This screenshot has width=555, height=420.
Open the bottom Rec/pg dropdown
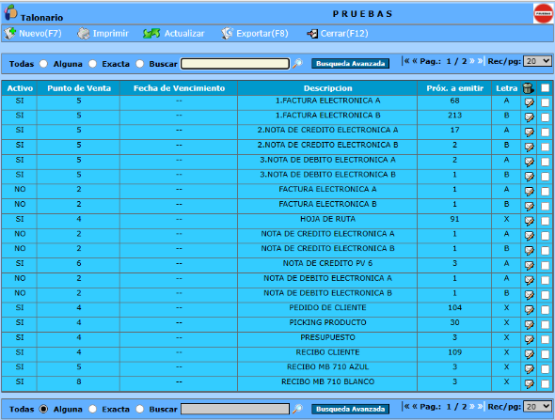click(537, 407)
